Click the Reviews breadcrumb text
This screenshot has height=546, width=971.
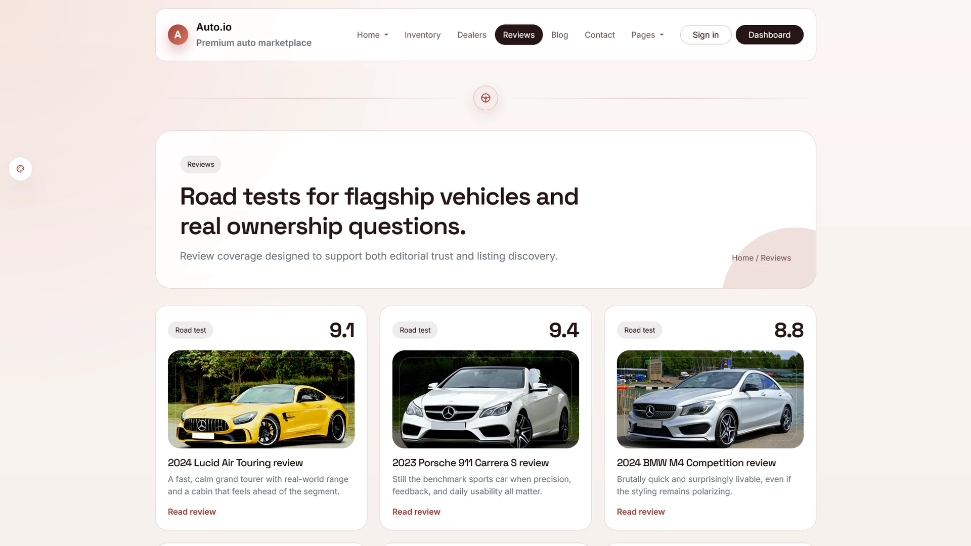[x=776, y=258]
